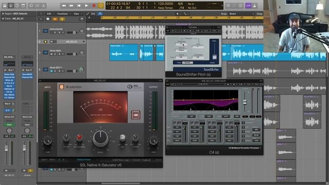Click the track header configuration icon

[82, 19]
